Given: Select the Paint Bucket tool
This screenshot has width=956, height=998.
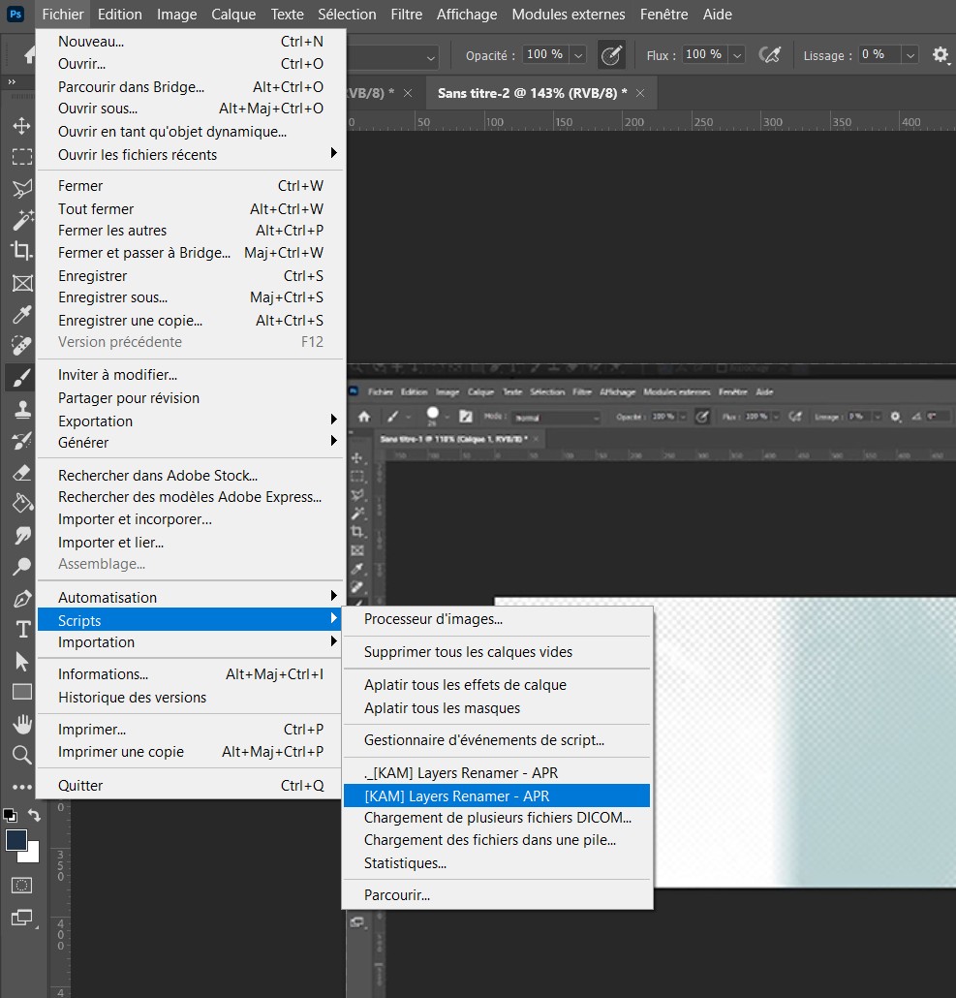Looking at the screenshot, I should click(22, 504).
